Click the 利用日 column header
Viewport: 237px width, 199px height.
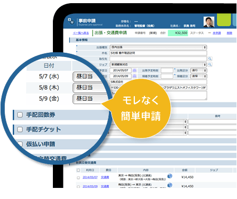coord(90,170)
